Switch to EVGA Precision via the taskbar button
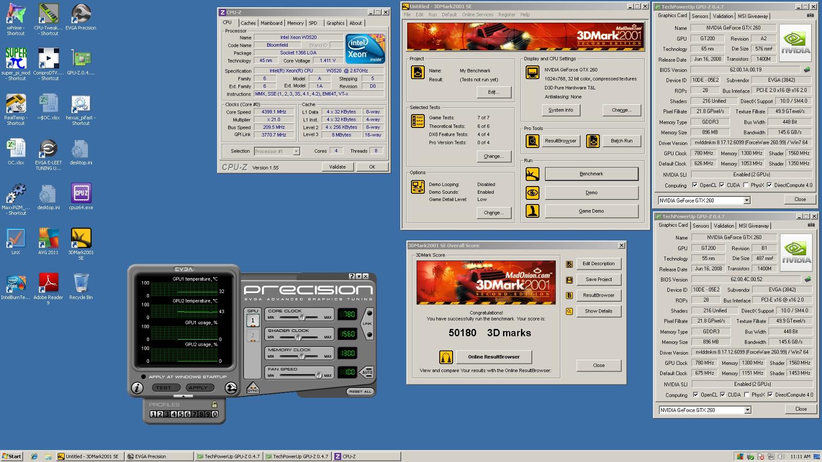822x462 pixels. [x=159, y=456]
